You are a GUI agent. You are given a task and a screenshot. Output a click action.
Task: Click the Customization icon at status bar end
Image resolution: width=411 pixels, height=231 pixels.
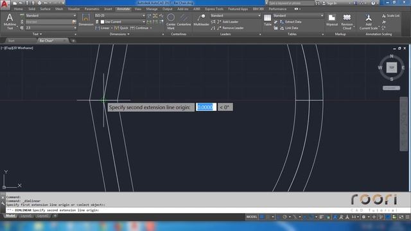coord(407,217)
